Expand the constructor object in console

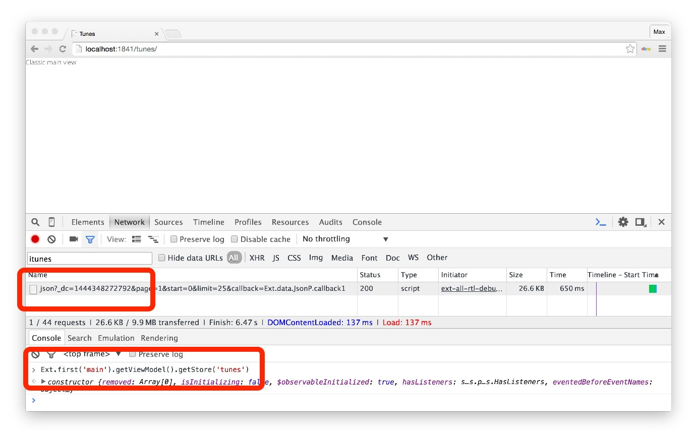[x=43, y=382]
